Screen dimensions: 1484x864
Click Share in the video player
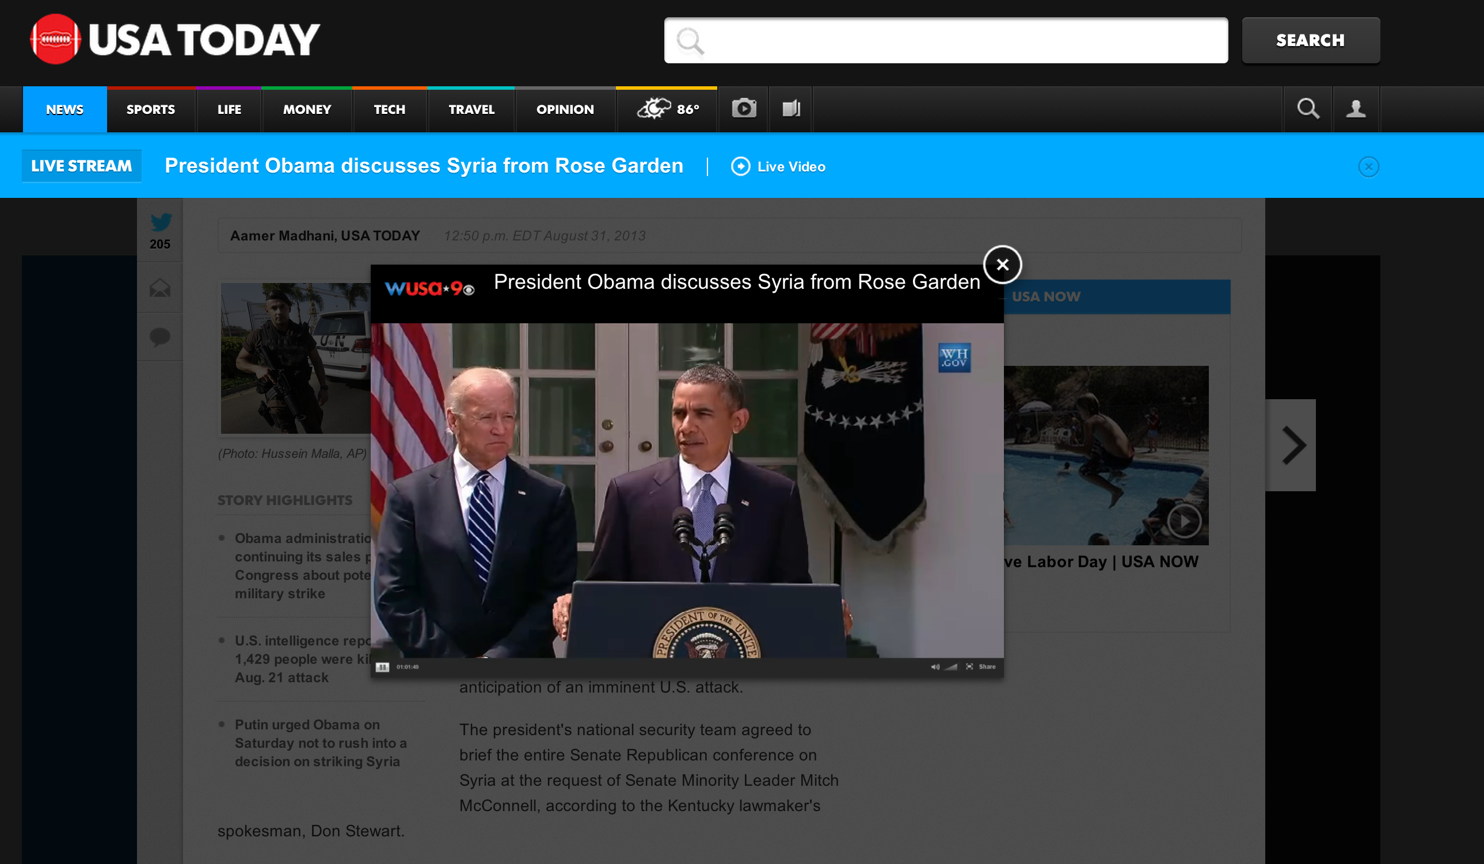point(987,667)
